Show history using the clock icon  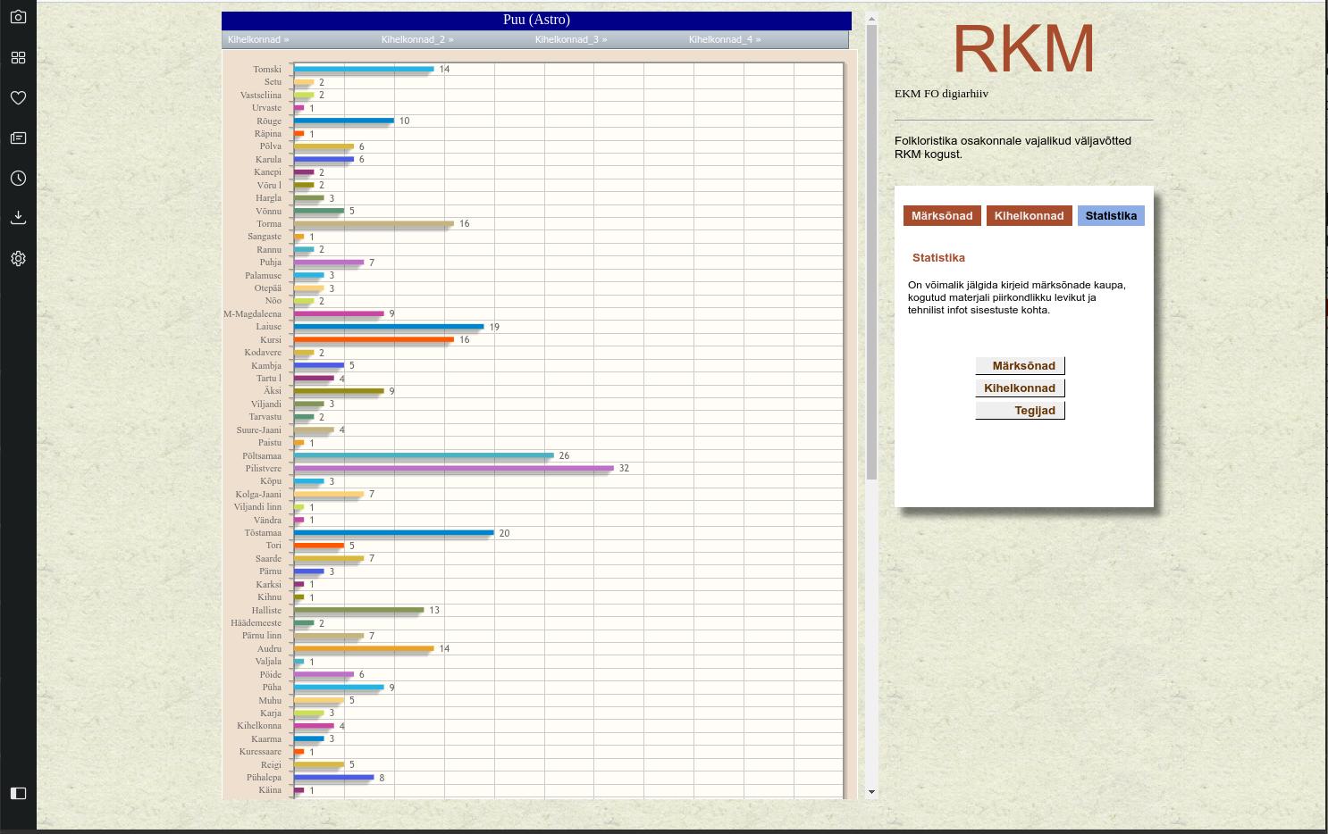tap(18, 179)
